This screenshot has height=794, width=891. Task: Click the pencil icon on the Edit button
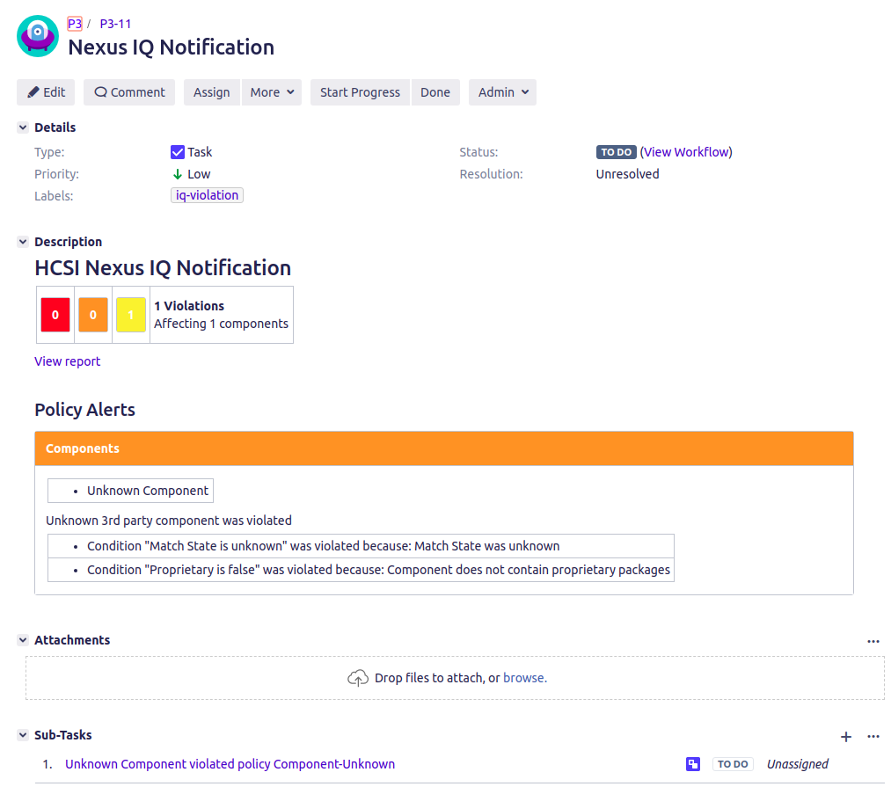click(x=33, y=91)
